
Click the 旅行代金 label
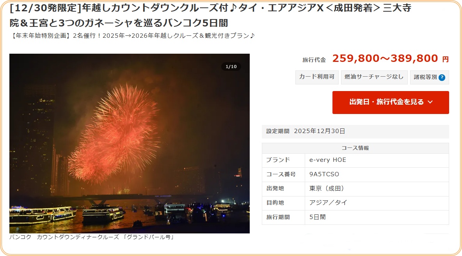coord(314,60)
